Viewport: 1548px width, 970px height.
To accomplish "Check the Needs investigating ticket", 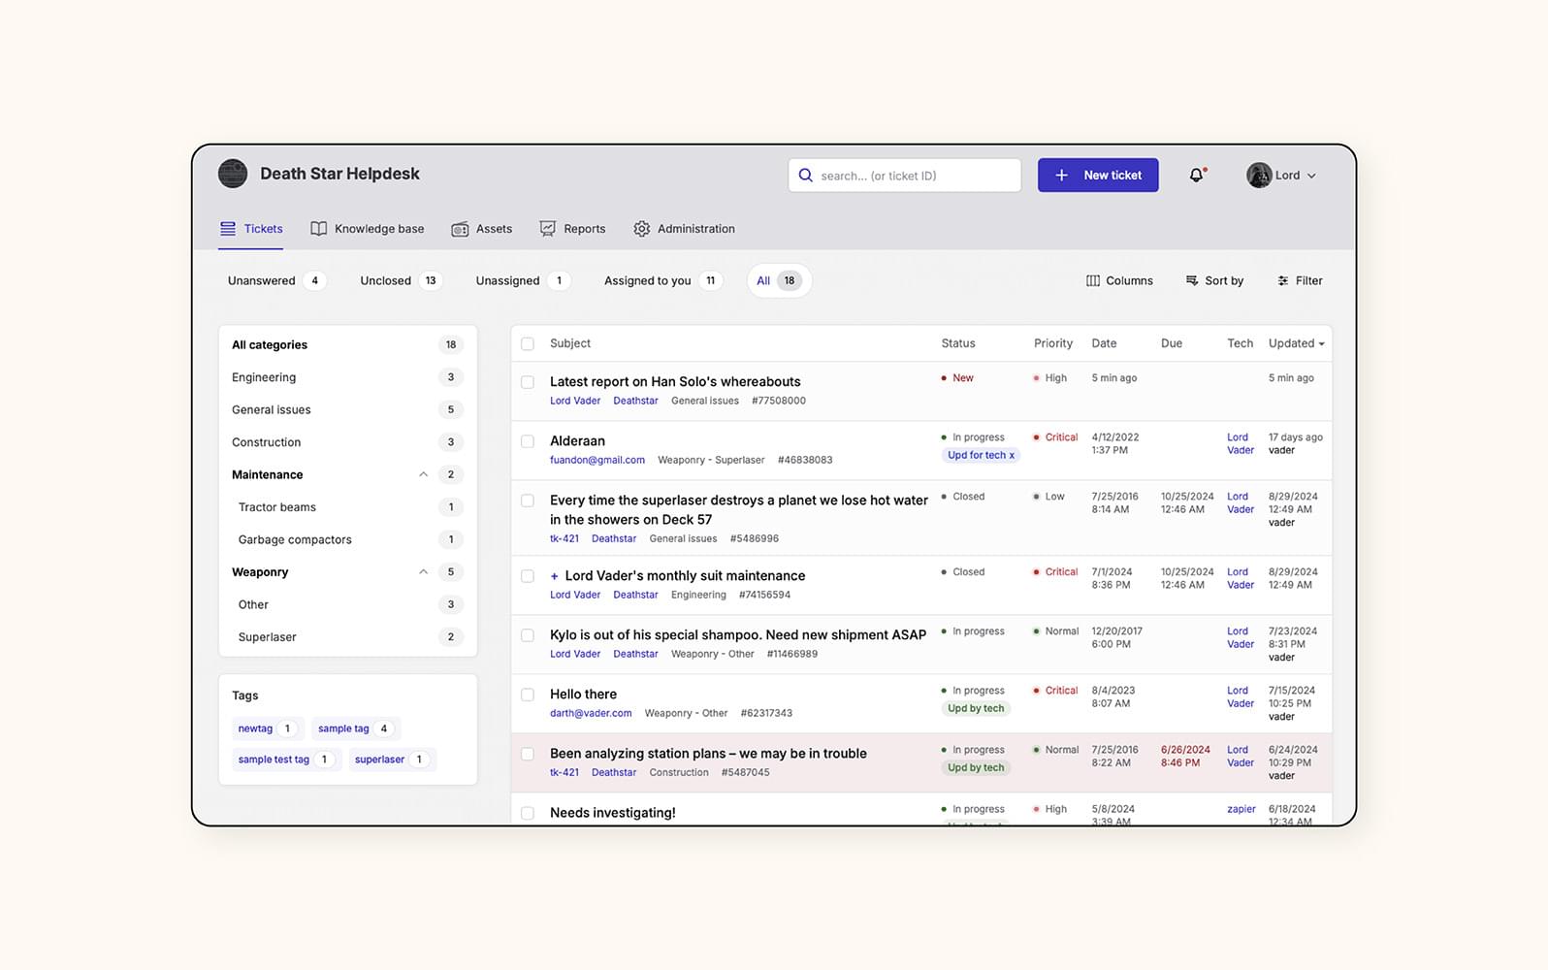I will pyautogui.click(x=528, y=813).
